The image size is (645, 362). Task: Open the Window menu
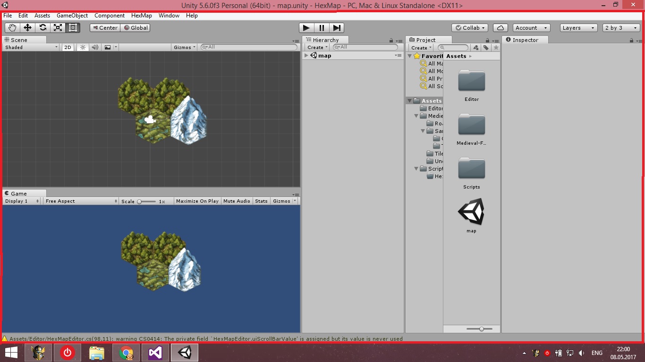click(x=169, y=16)
